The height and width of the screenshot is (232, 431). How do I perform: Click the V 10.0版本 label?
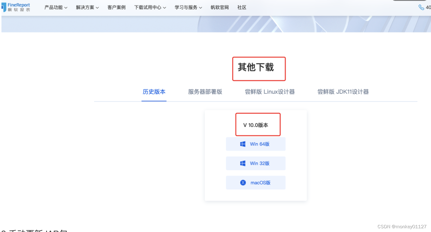(x=256, y=125)
